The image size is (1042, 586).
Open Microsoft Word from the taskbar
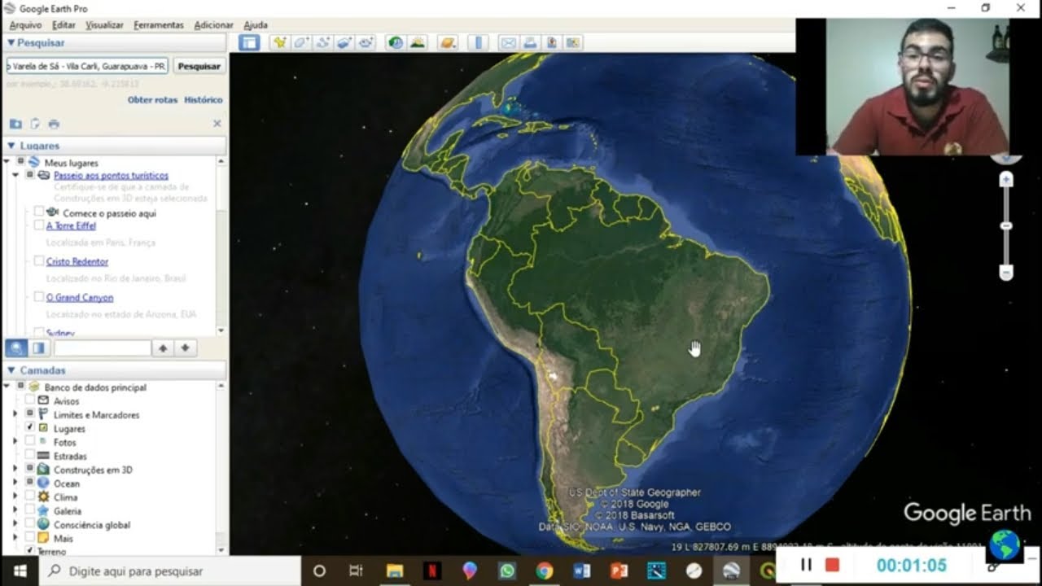pyautogui.click(x=582, y=571)
